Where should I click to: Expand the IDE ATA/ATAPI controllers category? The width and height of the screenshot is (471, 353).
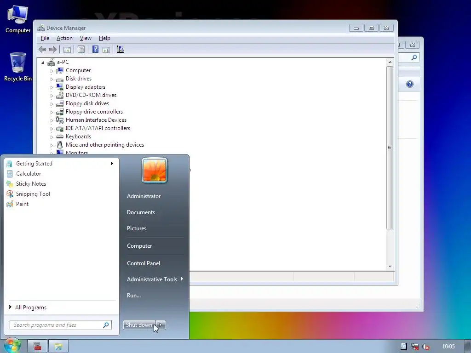click(x=52, y=129)
